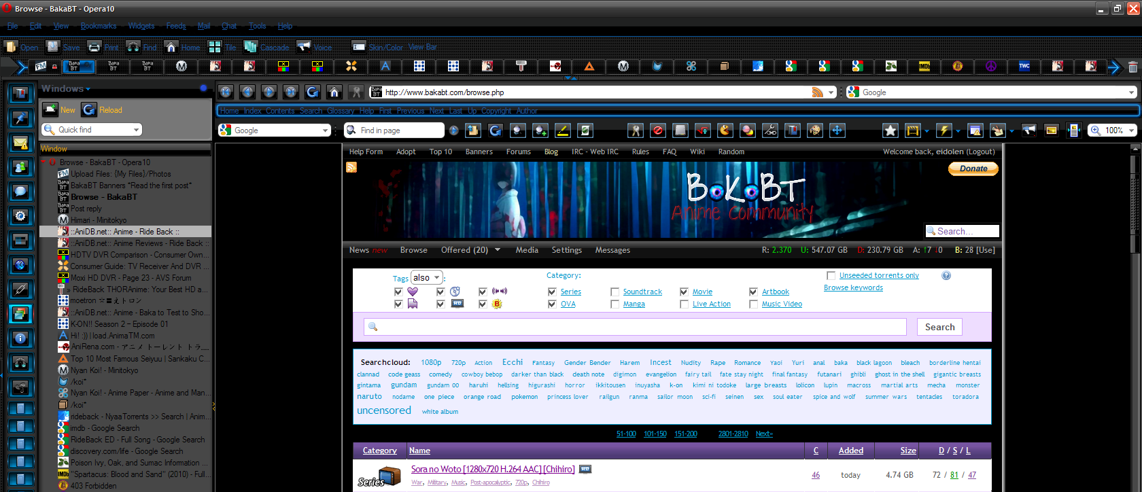1142x492 pixels.
Task: Click the 'uncensored' searchcloud tag
Action: click(384, 410)
